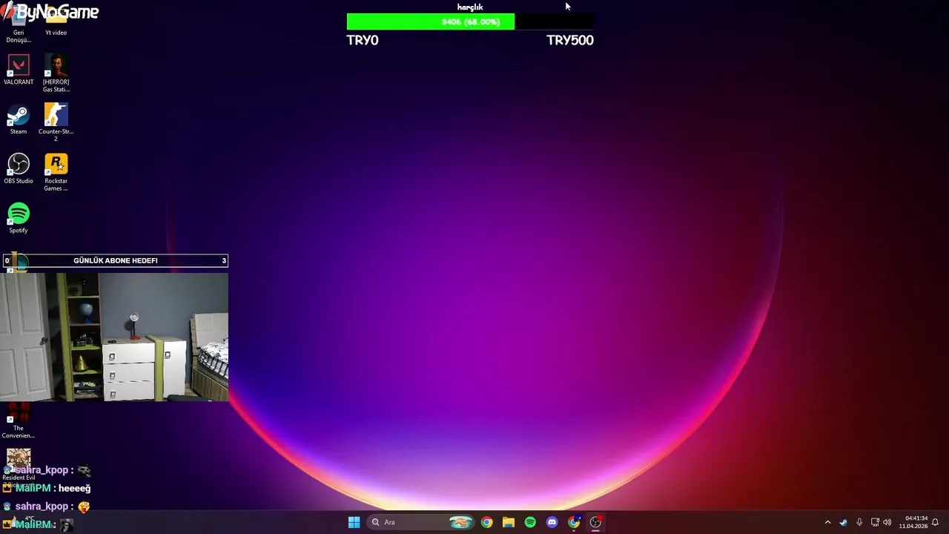Click the webcam room preview overlay
This screenshot has width=949, height=534.
click(x=114, y=337)
